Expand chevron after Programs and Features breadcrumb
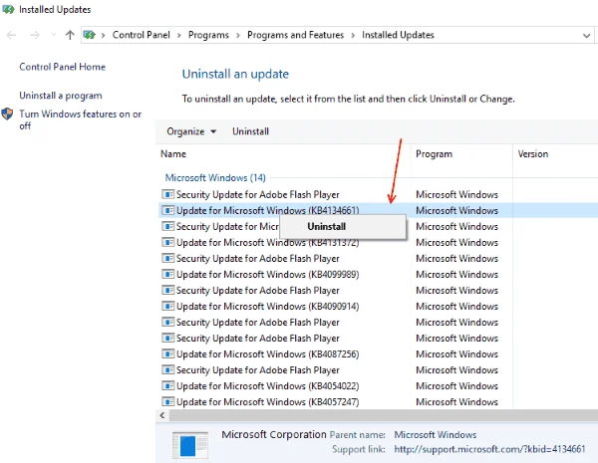598x463 pixels. [x=353, y=36]
